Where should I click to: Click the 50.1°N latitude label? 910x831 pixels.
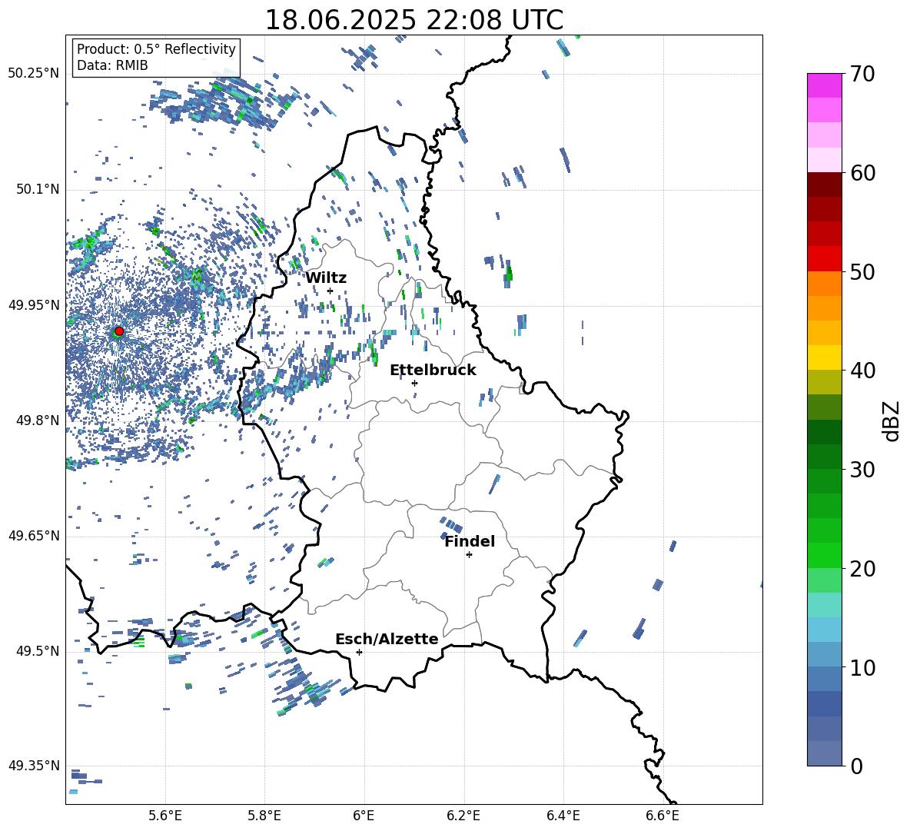point(38,189)
